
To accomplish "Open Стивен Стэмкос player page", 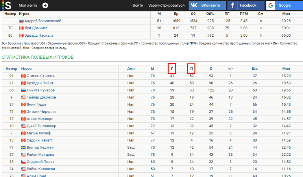I will 41,76.
